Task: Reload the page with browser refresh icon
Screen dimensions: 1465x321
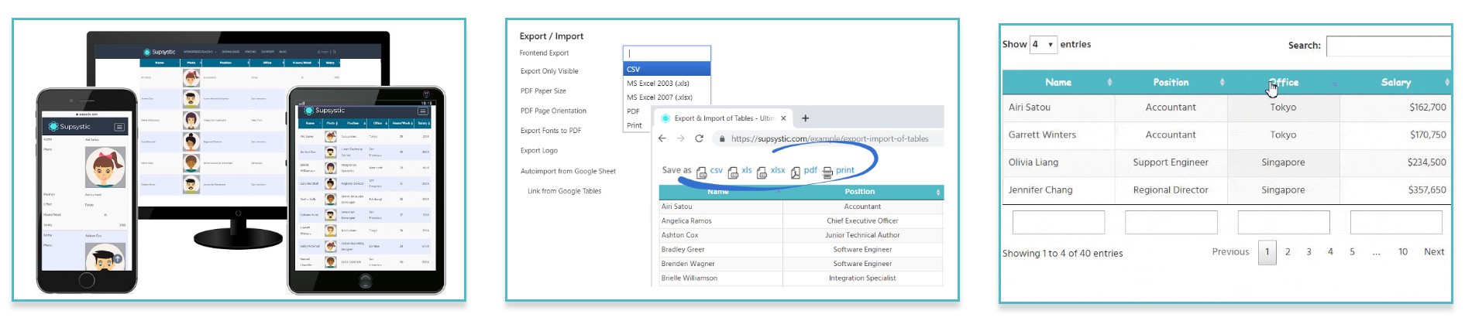Action: [x=699, y=138]
